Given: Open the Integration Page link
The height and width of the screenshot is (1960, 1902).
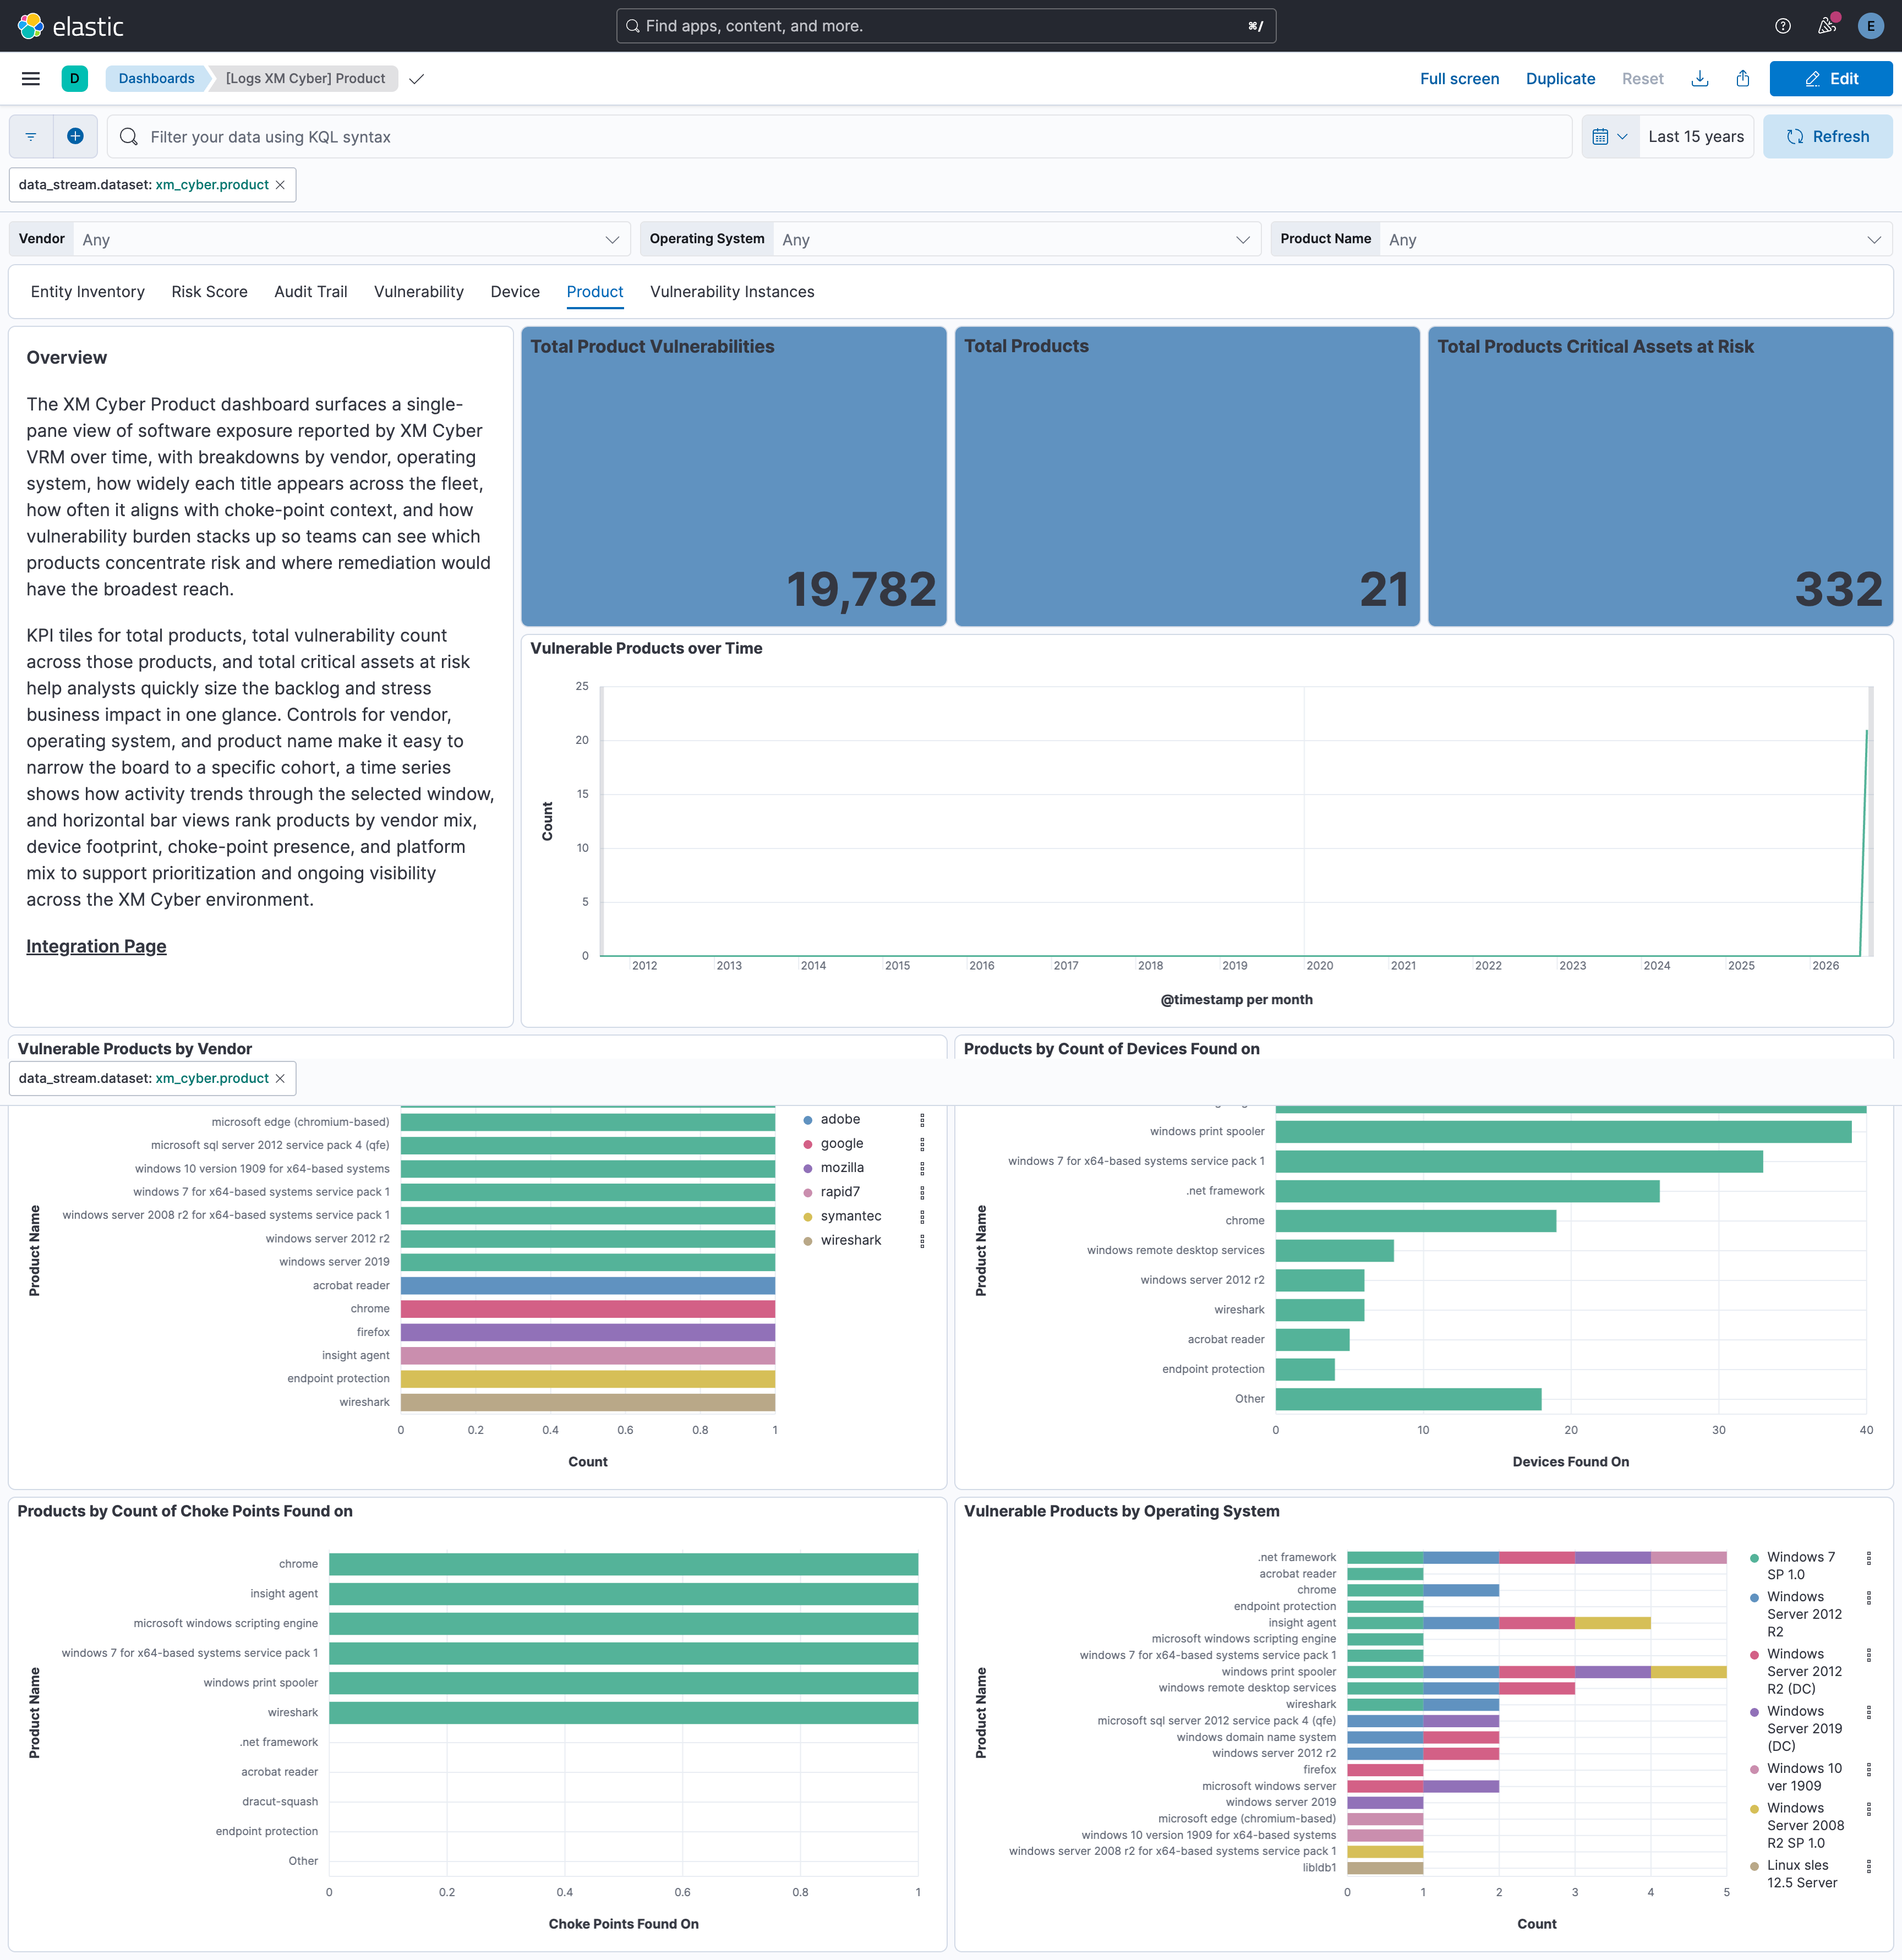Looking at the screenshot, I should (x=96, y=946).
